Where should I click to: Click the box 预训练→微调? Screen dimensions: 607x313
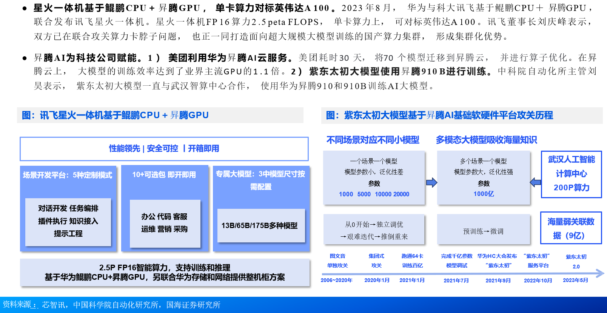tap(483, 230)
